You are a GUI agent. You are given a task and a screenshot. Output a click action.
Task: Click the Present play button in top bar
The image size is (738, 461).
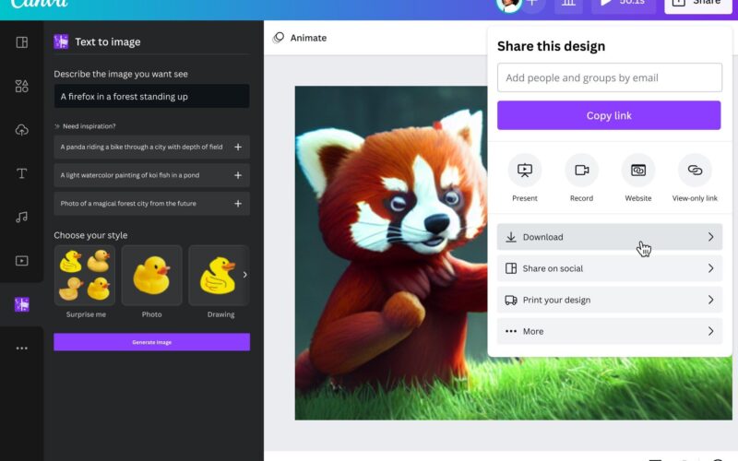tap(624, 4)
